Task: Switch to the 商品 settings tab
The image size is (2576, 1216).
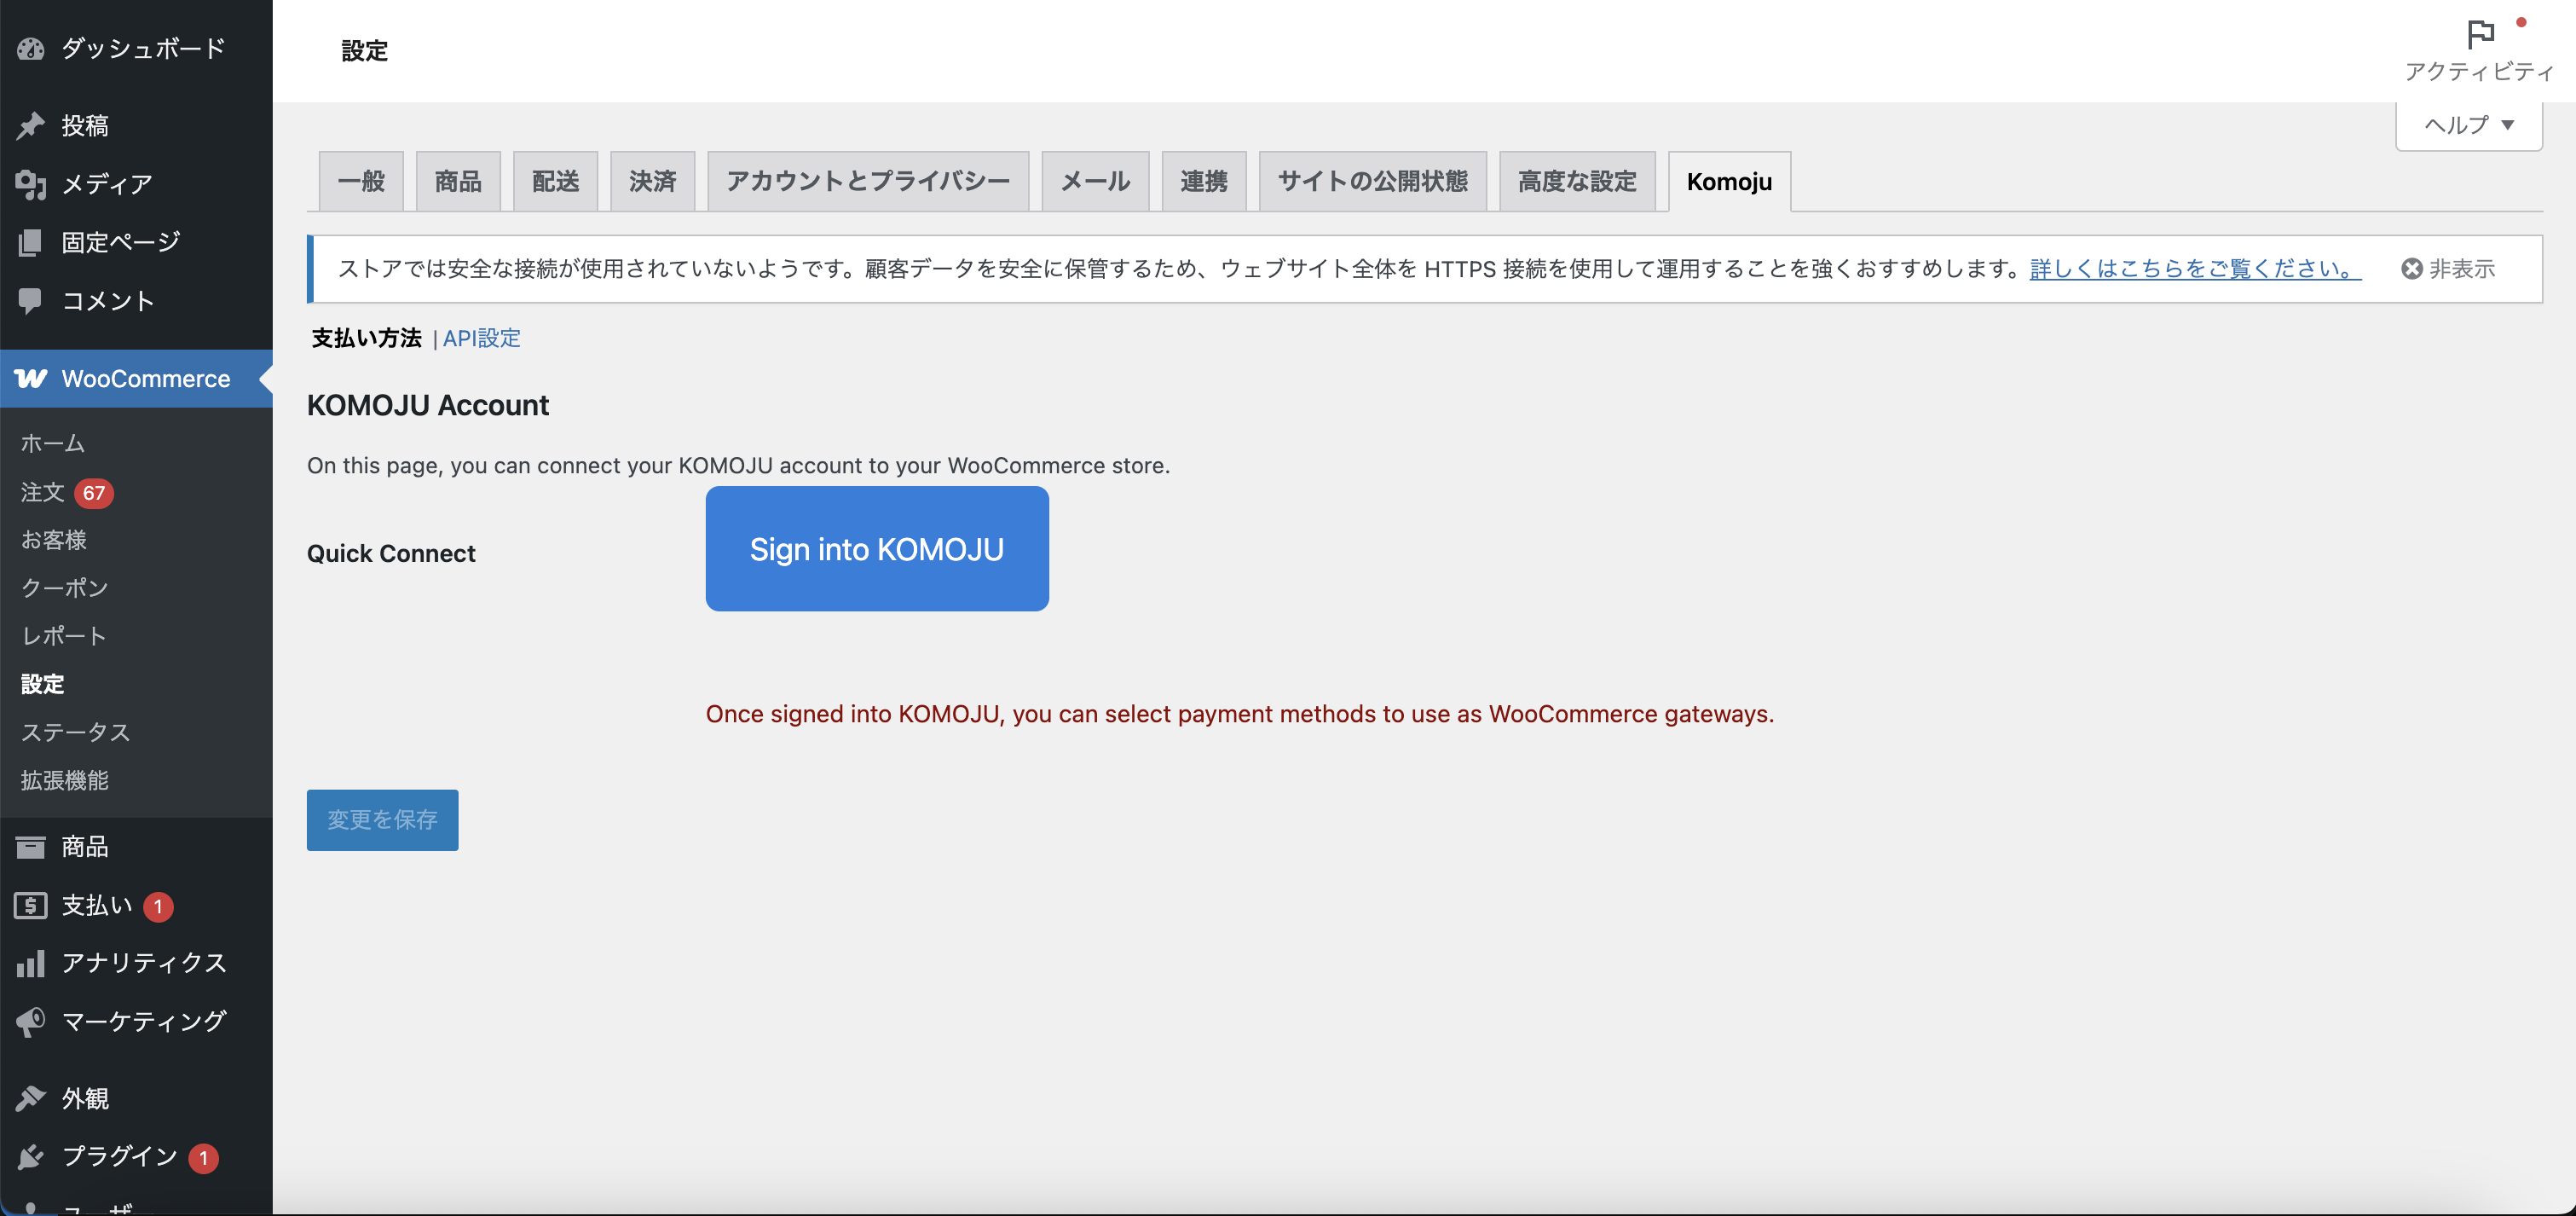Action: (458, 181)
